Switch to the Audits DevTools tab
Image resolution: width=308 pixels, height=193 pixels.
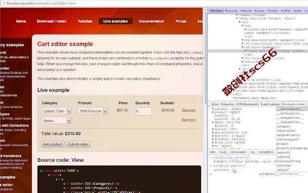(297, 11)
